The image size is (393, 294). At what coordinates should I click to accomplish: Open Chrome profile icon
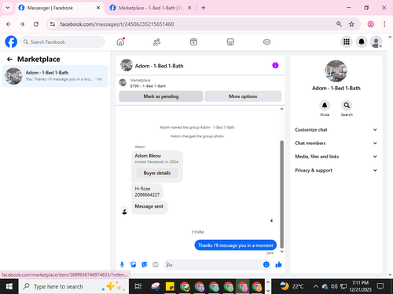coord(370,24)
